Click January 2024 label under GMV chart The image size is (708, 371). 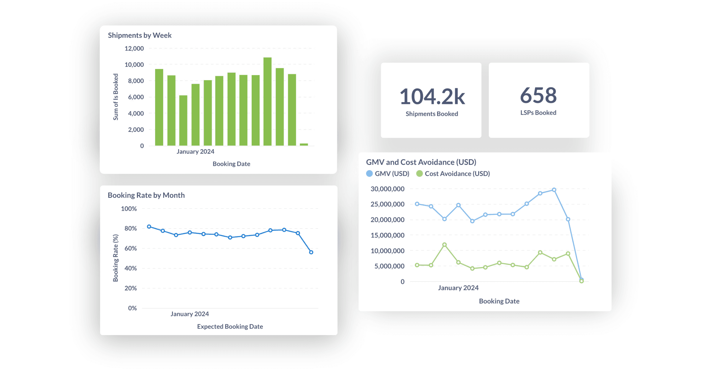[458, 288]
